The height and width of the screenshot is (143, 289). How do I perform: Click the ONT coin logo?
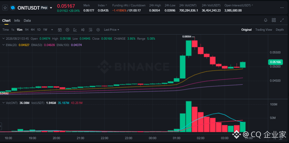(x=13, y=8)
